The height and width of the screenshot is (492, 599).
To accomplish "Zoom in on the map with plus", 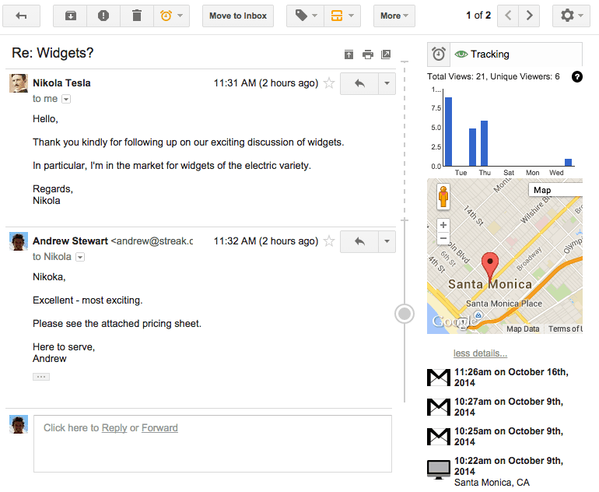I will [x=443, y=225].
